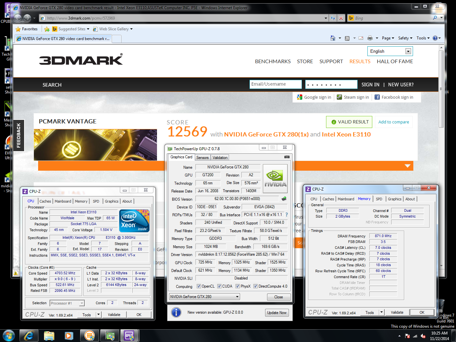The height and width of the screenshot is (342, 456).
Task: Switch to Sensors tab in GPU-Z
Action: [x=202, y=158]
